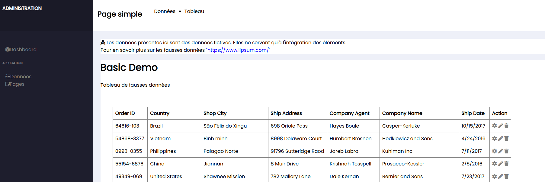
Task: Click trash icon for order 49349-069
Action: [506, 176]
